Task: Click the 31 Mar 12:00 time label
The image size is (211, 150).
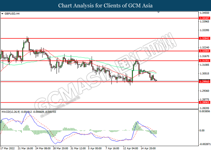Action: (78, 148)
